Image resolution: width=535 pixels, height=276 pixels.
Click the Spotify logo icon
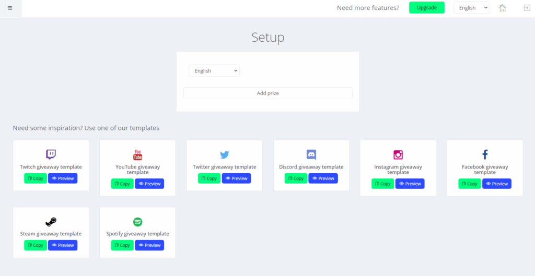click(137, 222)
